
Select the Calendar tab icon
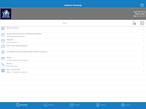[72, 105]
